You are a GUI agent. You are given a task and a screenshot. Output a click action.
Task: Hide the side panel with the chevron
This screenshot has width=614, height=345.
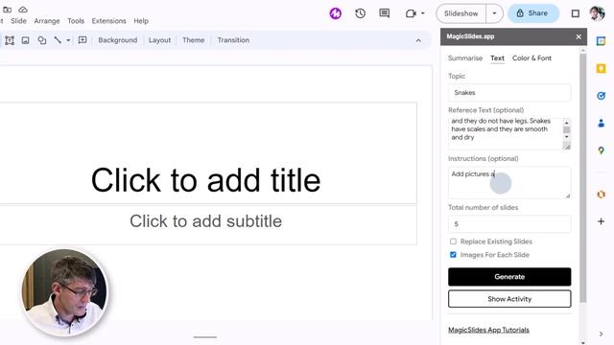point(602,334)
